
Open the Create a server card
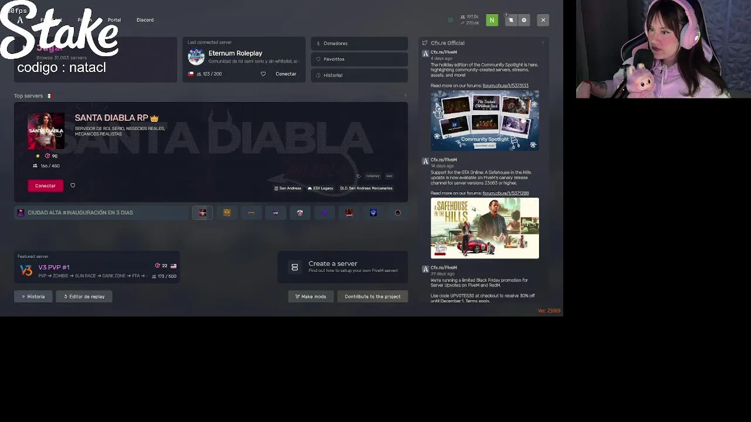point(343,267)
